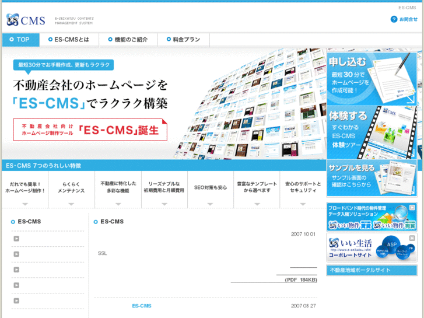Click the first arrow icon in ES-CMS sidebar list

coord(16,239)
